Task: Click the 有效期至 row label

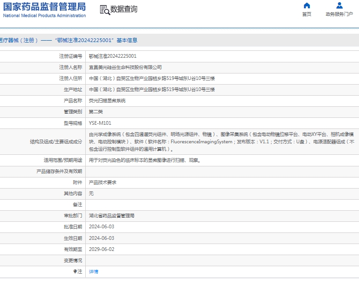Action: tap(73, 249)
